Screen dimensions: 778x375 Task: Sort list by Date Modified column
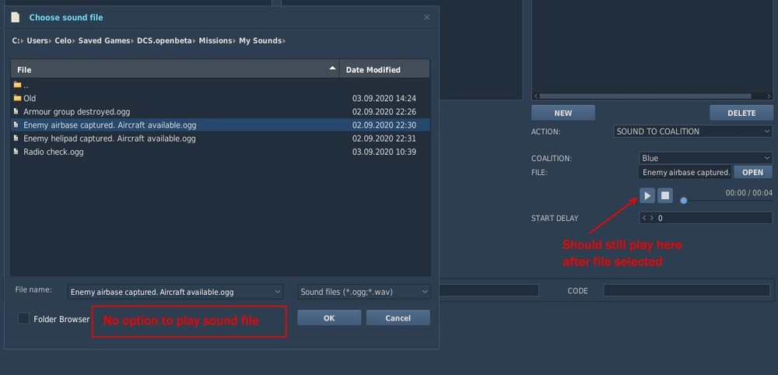coord(384,69)
